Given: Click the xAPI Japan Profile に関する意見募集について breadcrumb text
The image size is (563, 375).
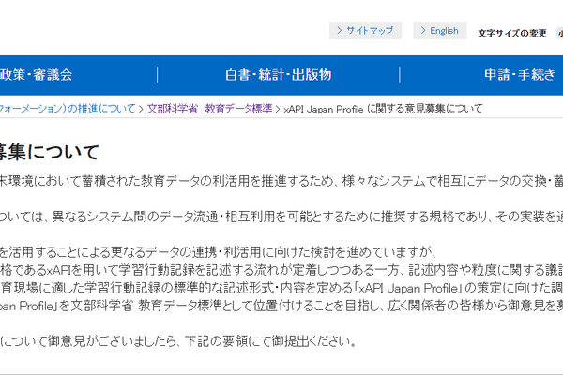Looking at the screenshot, I should click(383, 109).
